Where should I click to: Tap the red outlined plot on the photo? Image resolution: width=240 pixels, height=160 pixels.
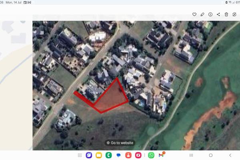pos(112,98)
